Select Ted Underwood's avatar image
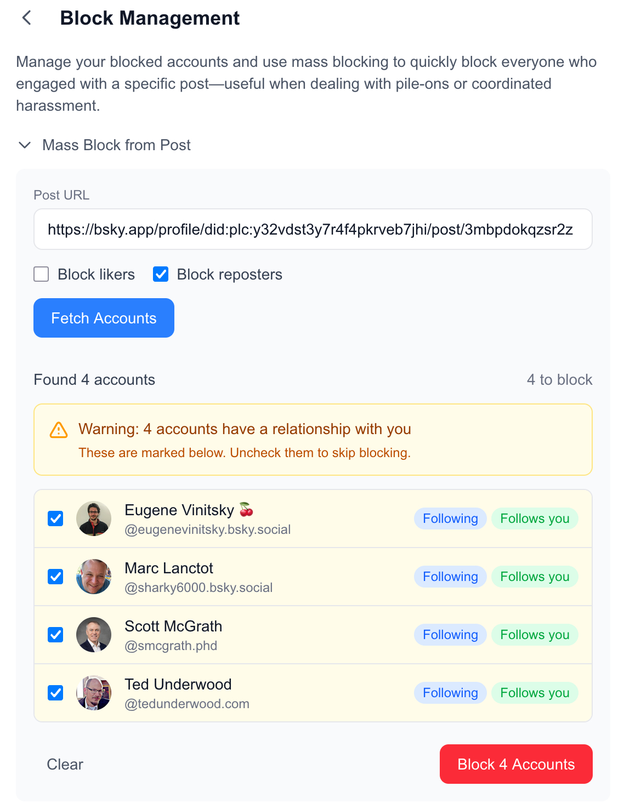Viewport: 624px width, 809px height. pyautogui.click(x=94, y=693)
